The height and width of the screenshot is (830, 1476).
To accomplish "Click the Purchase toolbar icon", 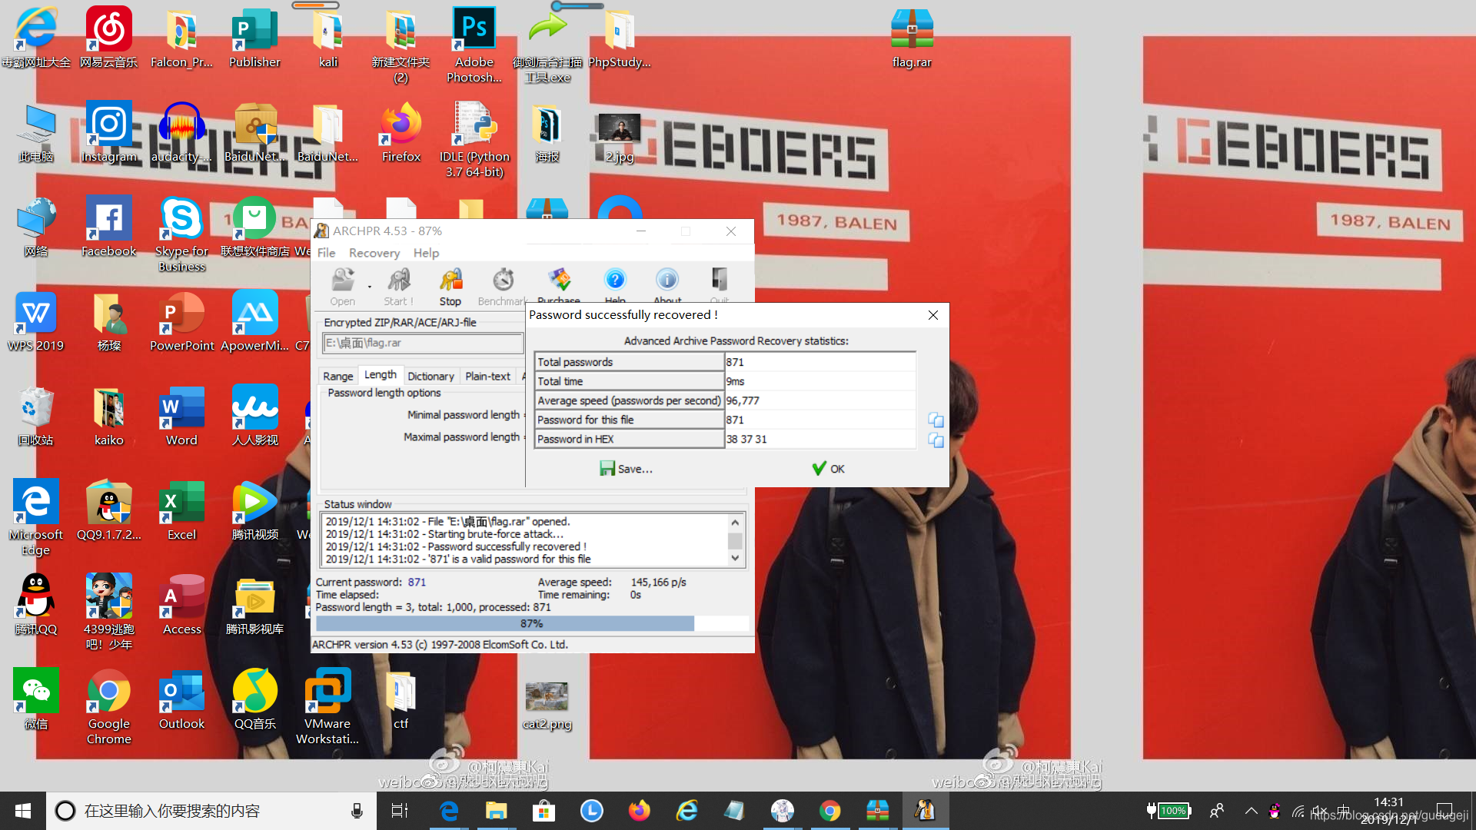I will (x=559, y=285).
